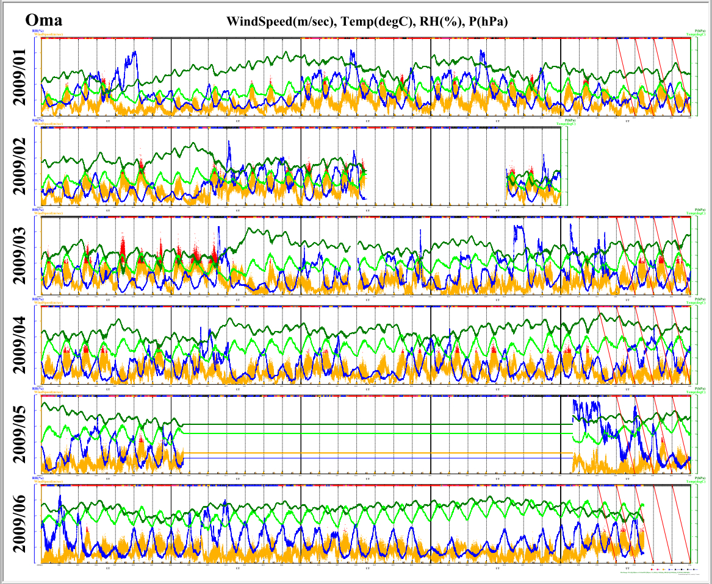The height and width of the screenshot is (584, 712).
Task: Click the Oma station name heading
Action: coord(43,18)
